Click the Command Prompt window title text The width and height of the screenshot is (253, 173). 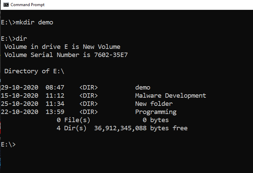(x=28, y=5)
